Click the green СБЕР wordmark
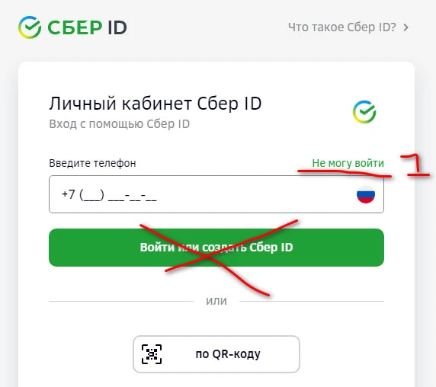Screen dimensions: 436x387 tap(75, 27)
